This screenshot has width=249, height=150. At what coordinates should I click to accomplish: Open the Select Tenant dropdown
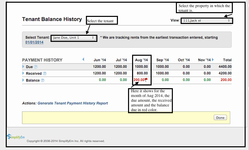(74, 37)
